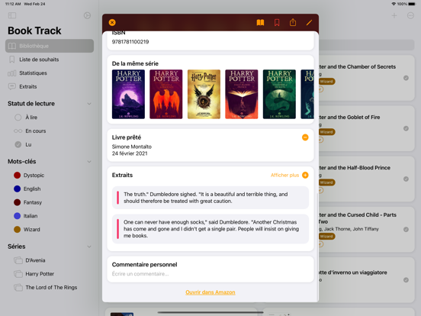421x316 pixels.
Task: Toggle read checkmark for Goblet of Fire
Action: 406,128
